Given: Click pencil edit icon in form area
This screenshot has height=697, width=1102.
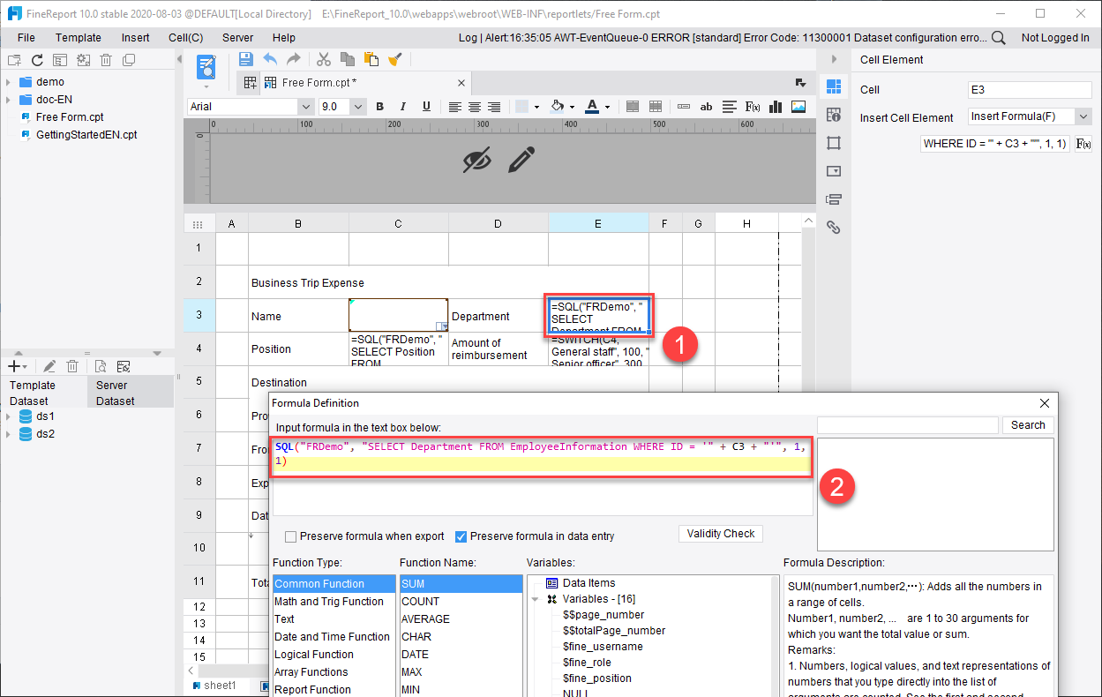Looking at the screenshot, I should (x=521, y=160).
